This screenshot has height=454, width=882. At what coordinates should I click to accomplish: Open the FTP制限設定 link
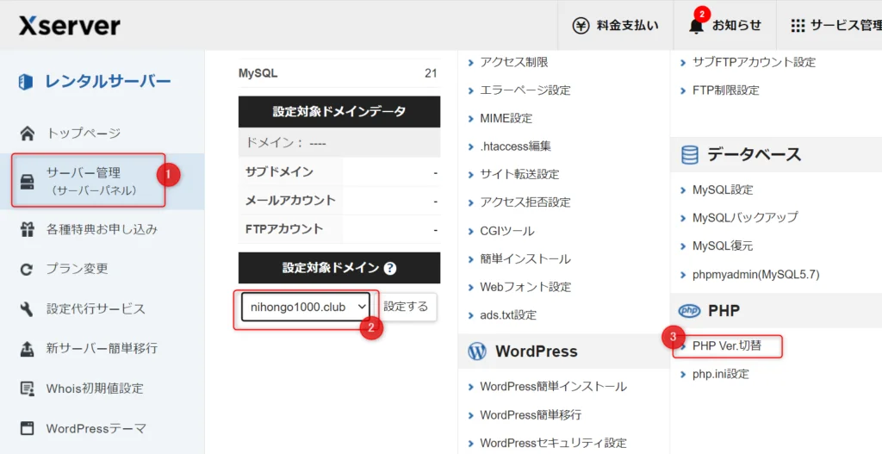[725, 90]
